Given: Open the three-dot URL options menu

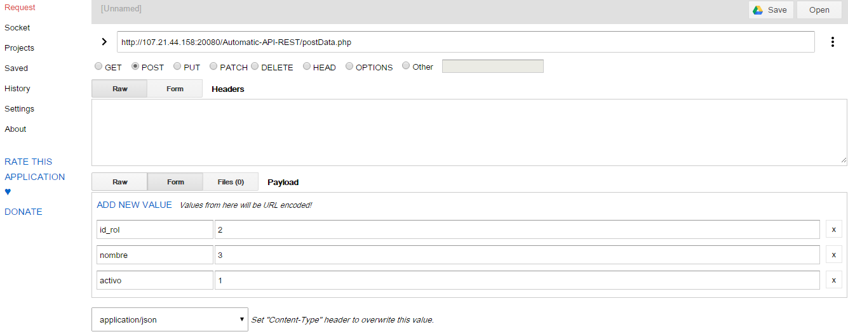Looking at the screenshot, I should [832, 42].
